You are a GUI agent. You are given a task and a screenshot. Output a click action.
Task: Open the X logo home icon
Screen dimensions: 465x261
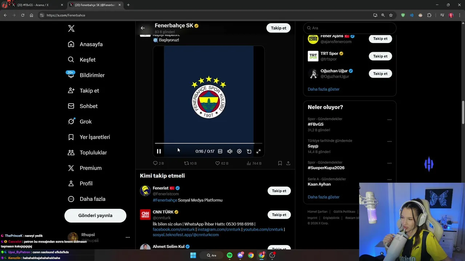click(71, 29)
